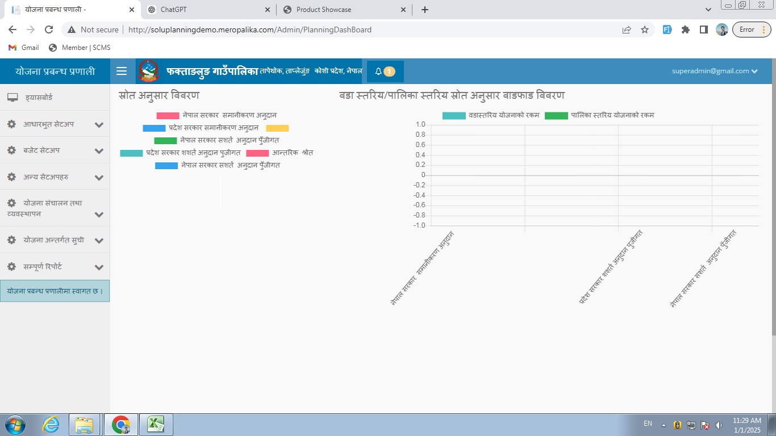776x436 pixels.
Task: Click the hamburger menu icon
Action: pyautogui.click(x=121, y=71)
